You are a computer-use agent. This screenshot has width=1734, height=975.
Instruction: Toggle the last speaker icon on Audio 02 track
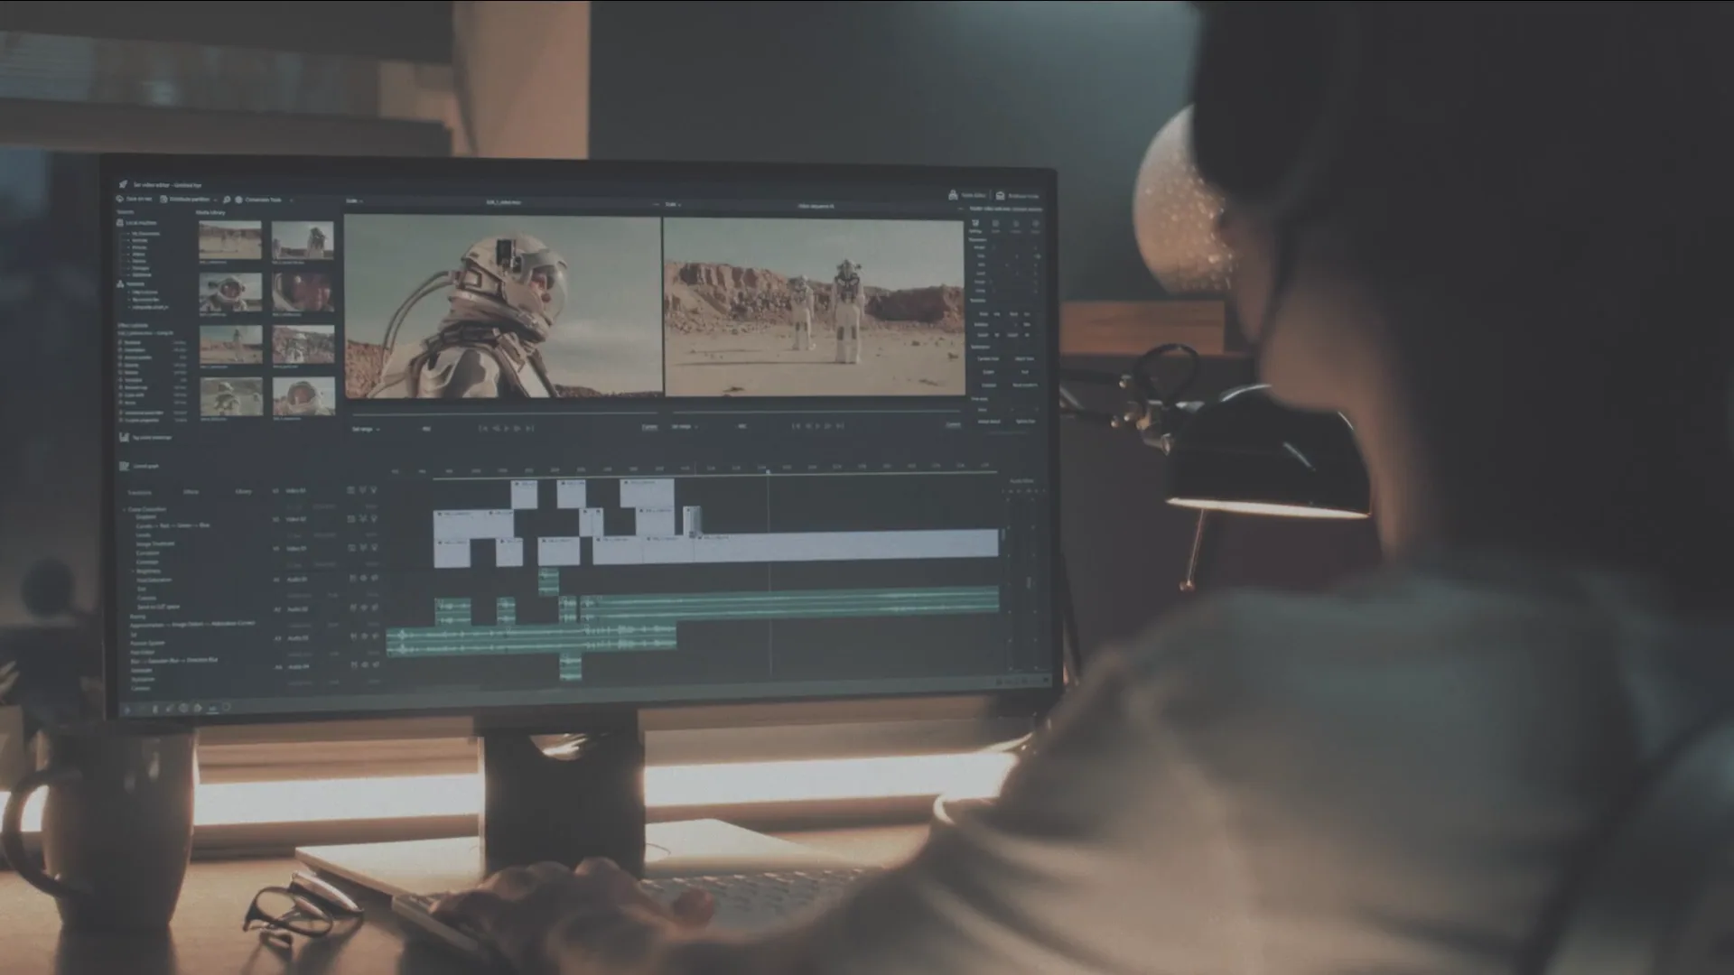click(x=374, y=608)
